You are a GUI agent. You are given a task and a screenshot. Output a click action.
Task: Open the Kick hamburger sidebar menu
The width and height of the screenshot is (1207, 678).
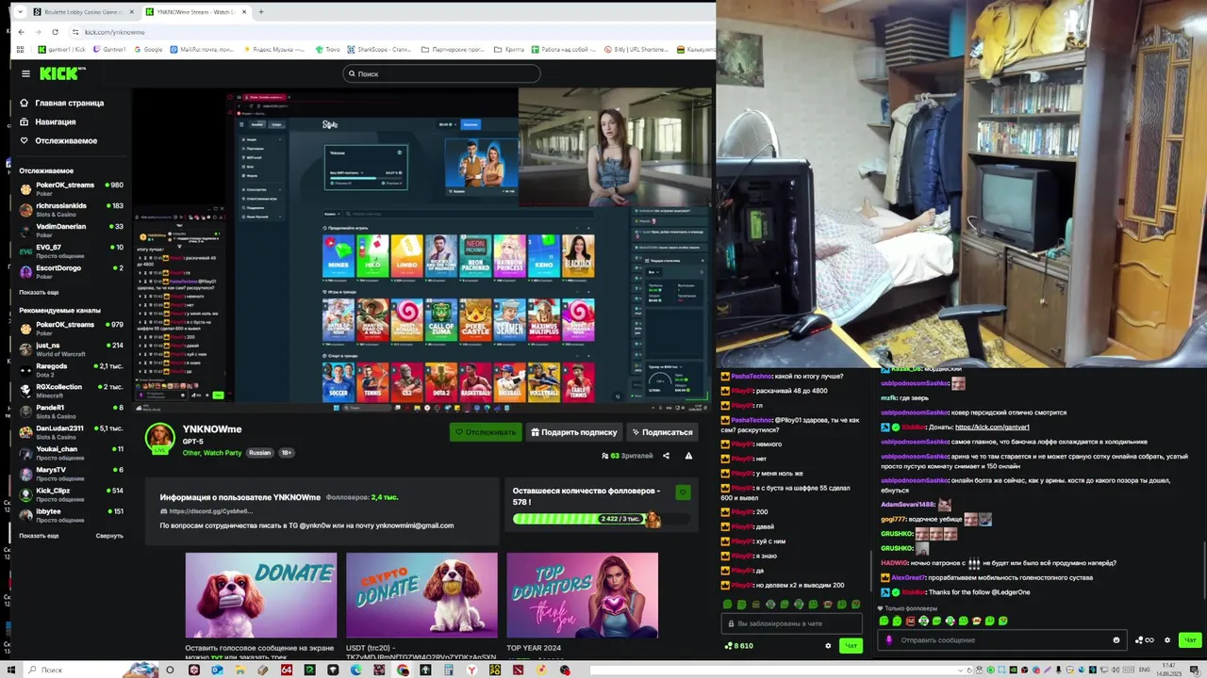coord(25,73)
